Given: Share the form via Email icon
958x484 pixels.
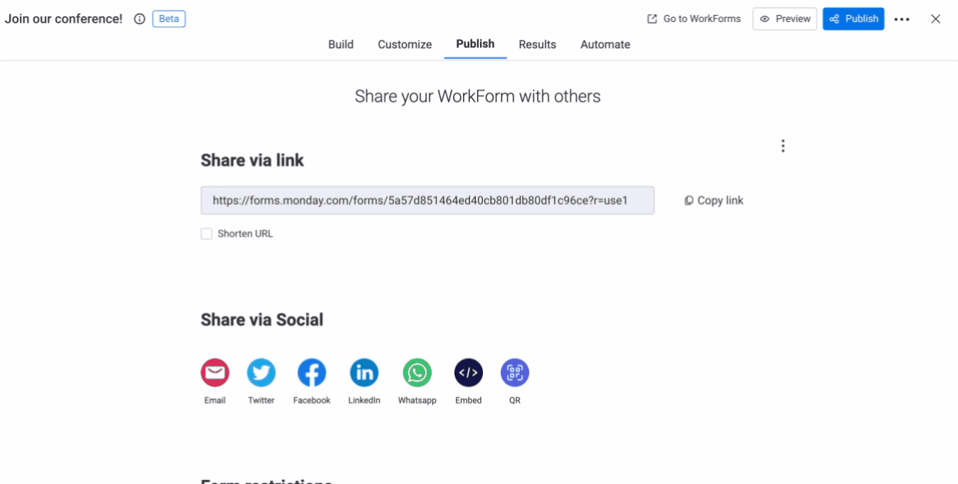Looking at the screenshot, I should coord(215,372).
